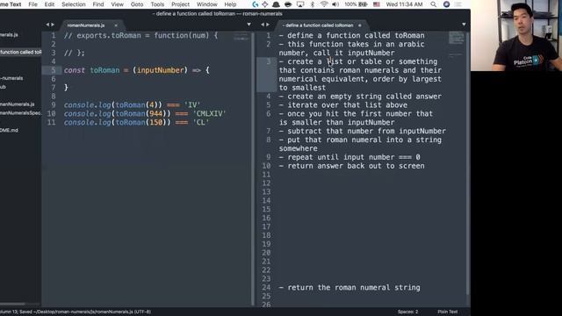Click '- create an empty string called answer' line
The width and height of the screenshot is (562, 316).
360,97
